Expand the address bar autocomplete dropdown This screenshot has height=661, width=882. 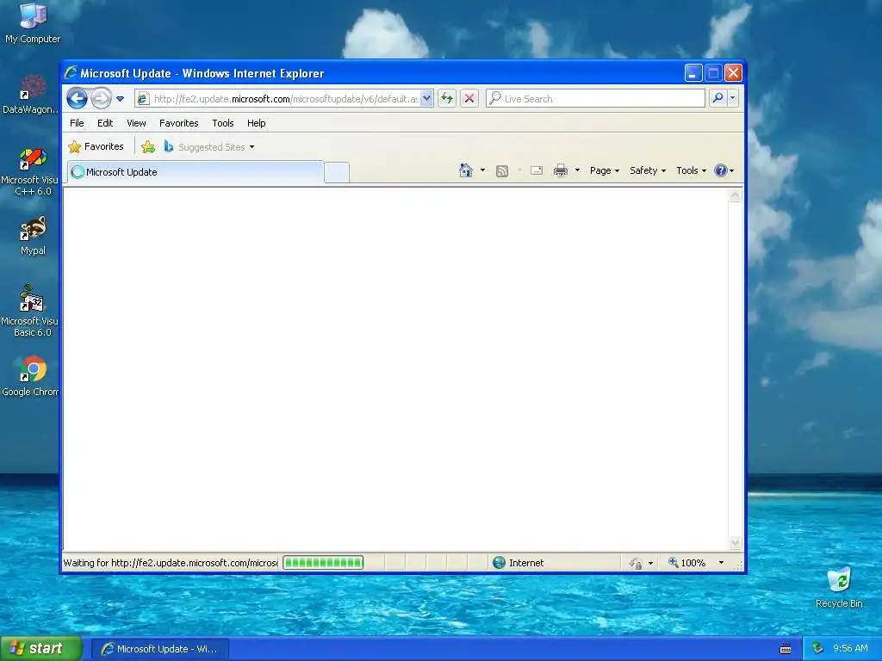pos(426,99)
